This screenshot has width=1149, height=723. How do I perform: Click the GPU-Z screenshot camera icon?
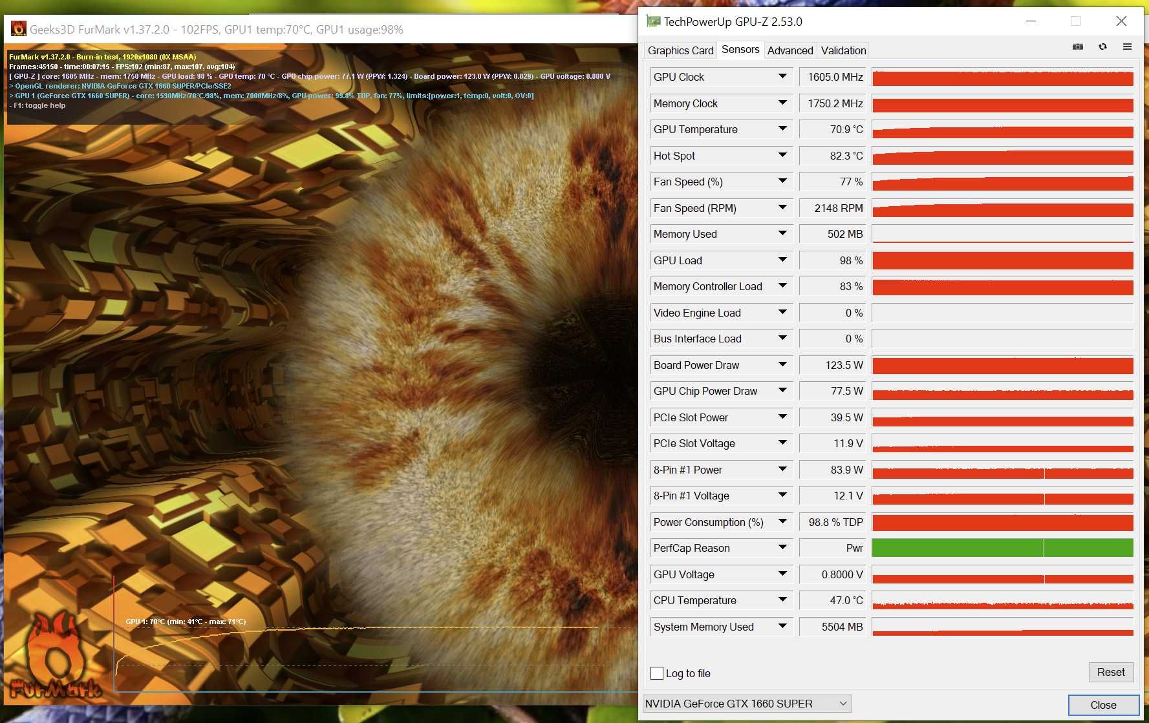pos(1078,47)
